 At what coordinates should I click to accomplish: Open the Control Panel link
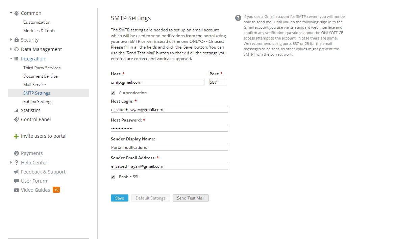(36, 120)
